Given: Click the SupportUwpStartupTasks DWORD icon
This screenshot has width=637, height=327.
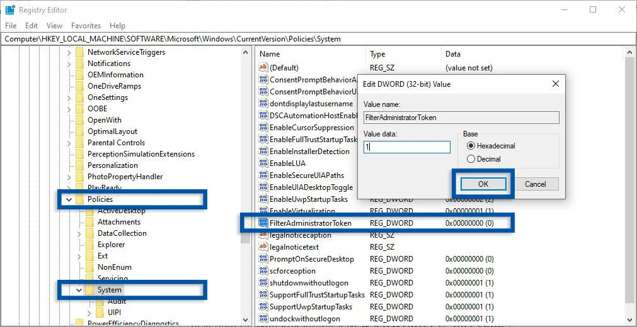Looking at the screenshot, I should coord(263,307).
